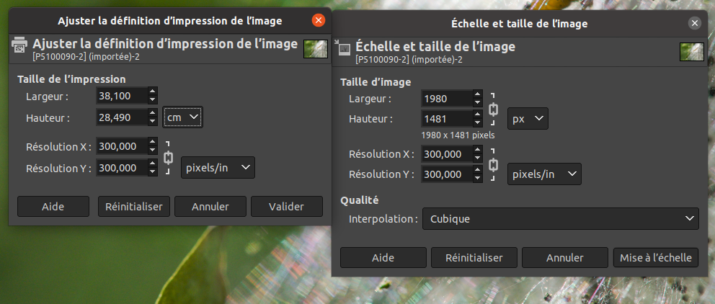
Task: Decrease image Hauteur 1481 with down arrow
Action: 477,123
